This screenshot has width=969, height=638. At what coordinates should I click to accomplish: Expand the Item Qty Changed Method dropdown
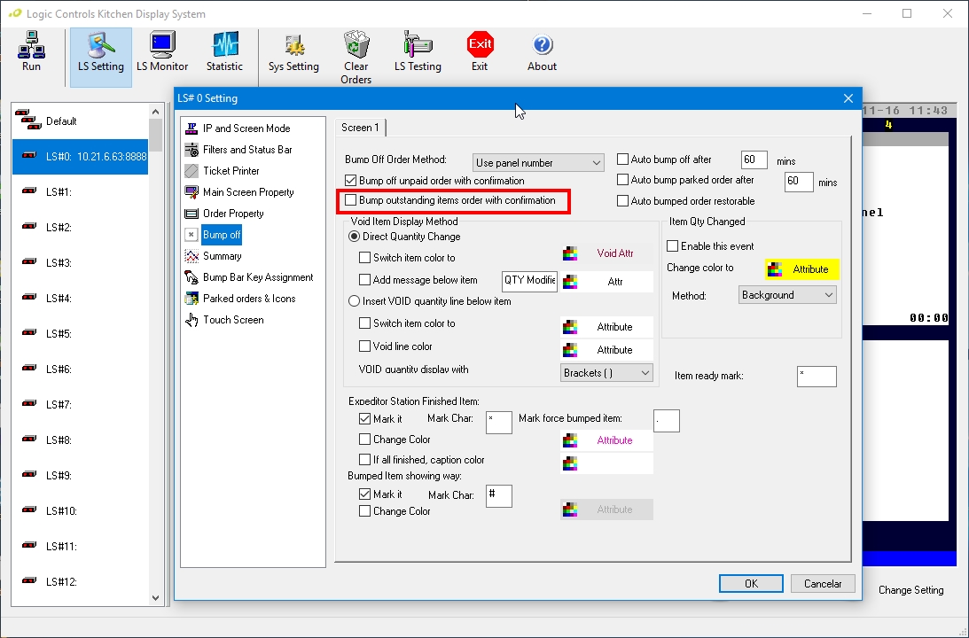tap(787, 294)
